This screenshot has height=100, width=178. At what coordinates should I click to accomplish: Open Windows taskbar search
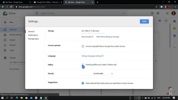point(7,98)
